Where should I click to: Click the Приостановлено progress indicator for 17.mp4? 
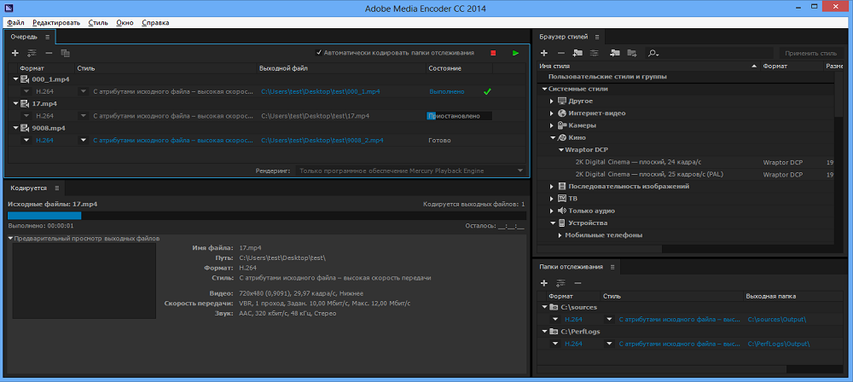coord(459,116)
